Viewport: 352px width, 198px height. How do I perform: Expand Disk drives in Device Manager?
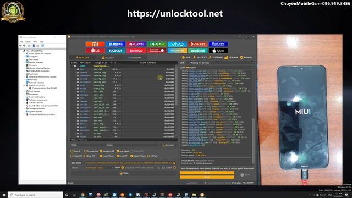coord(24,59)
